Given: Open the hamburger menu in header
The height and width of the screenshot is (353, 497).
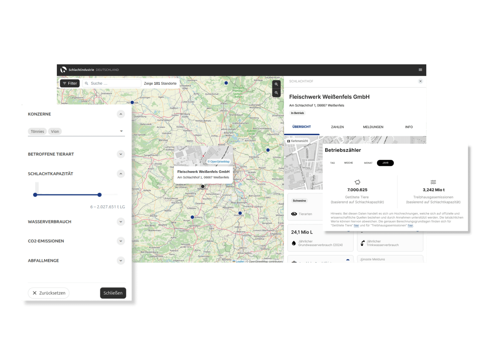Looking at the screenshot, I should pos(420,70).
